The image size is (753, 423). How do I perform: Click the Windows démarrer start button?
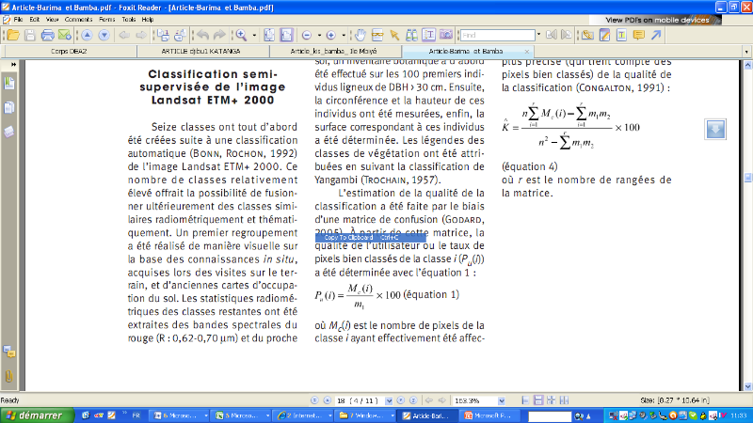38,415
